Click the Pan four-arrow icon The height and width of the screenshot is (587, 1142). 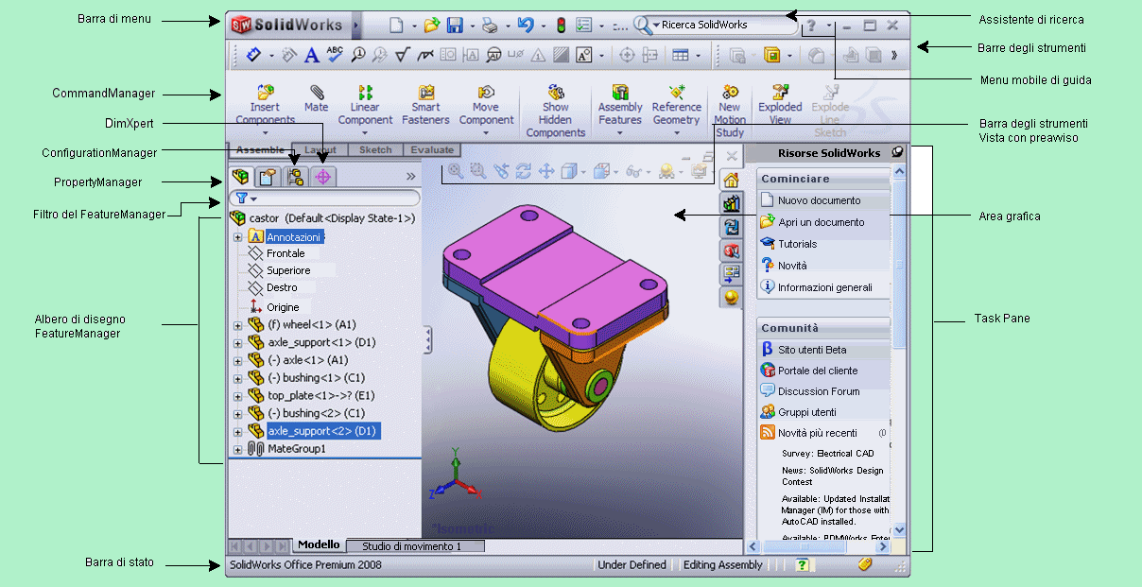[x=546, y=171]
